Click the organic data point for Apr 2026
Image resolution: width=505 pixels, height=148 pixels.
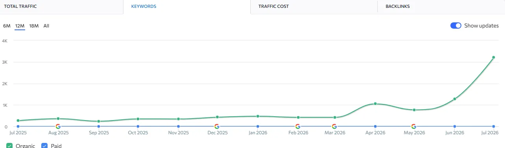(x=375, y=104)
